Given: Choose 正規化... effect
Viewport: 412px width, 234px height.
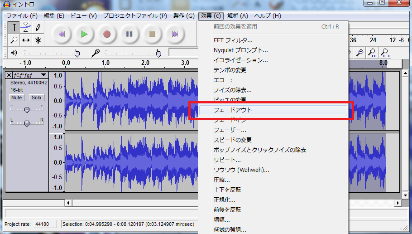Looking at the screenshot, I should click(x=273, y=200).
